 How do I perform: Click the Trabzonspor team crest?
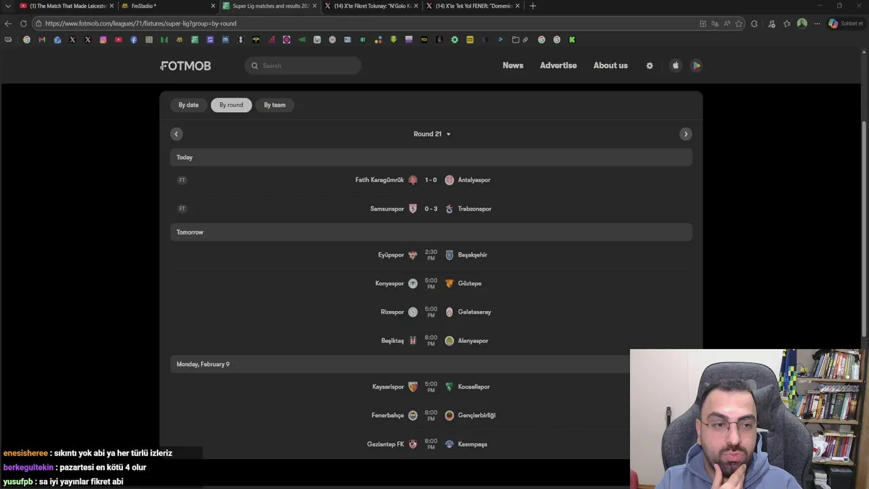449,209
